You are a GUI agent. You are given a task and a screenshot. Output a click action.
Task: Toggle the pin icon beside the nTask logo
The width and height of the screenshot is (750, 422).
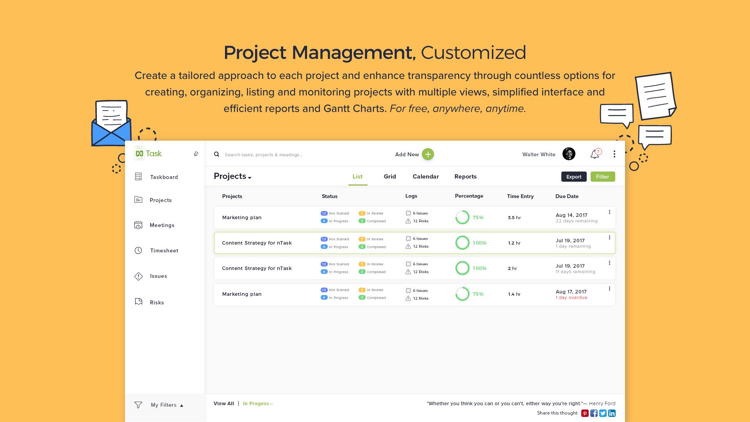196,154
